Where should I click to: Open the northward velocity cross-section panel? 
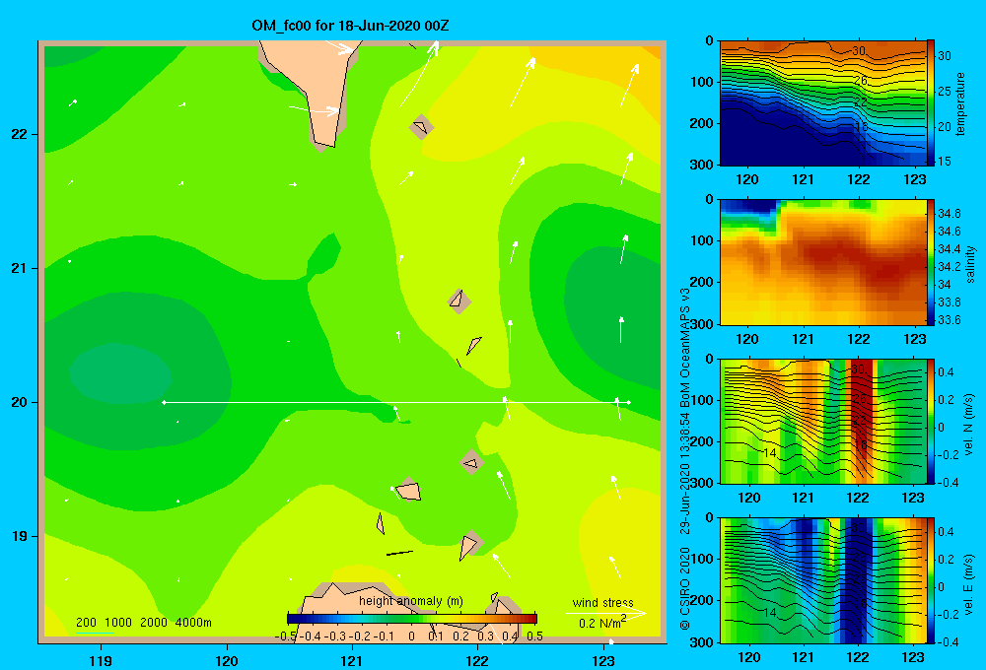click(x=823, y=421)
